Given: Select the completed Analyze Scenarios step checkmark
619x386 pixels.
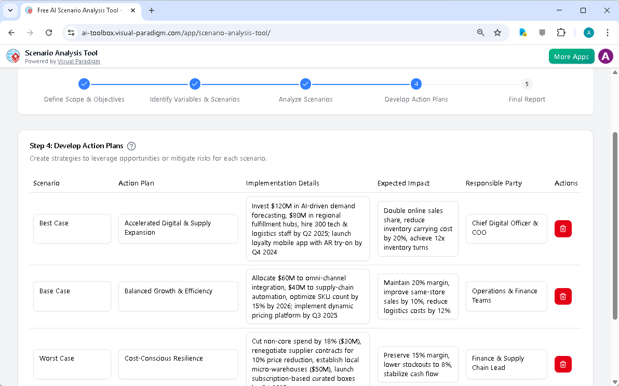Looking at the screenshot, I should 305,83.
